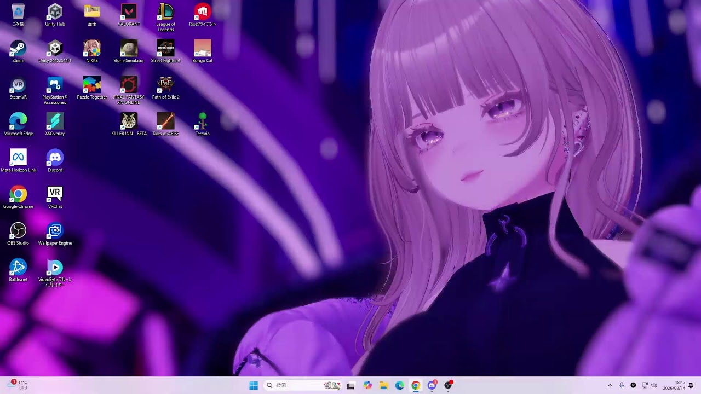The height and width of the screenshot is (394, 701).
Task: Click the round X tray icon
Action: (x=633, y=385)
